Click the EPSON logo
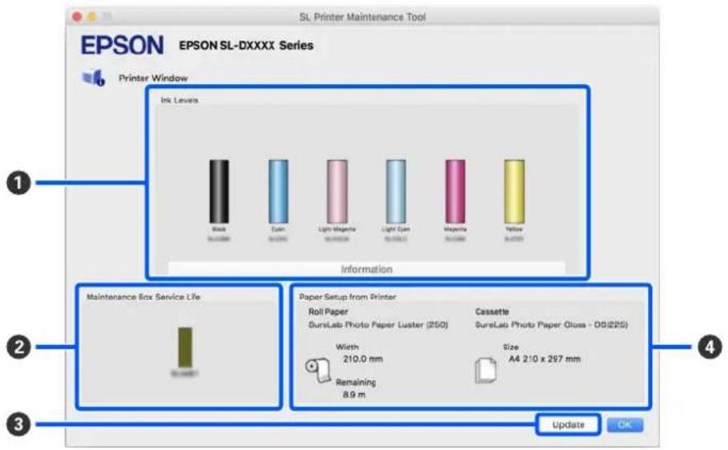The image size is (728, 450). [123, 45]
